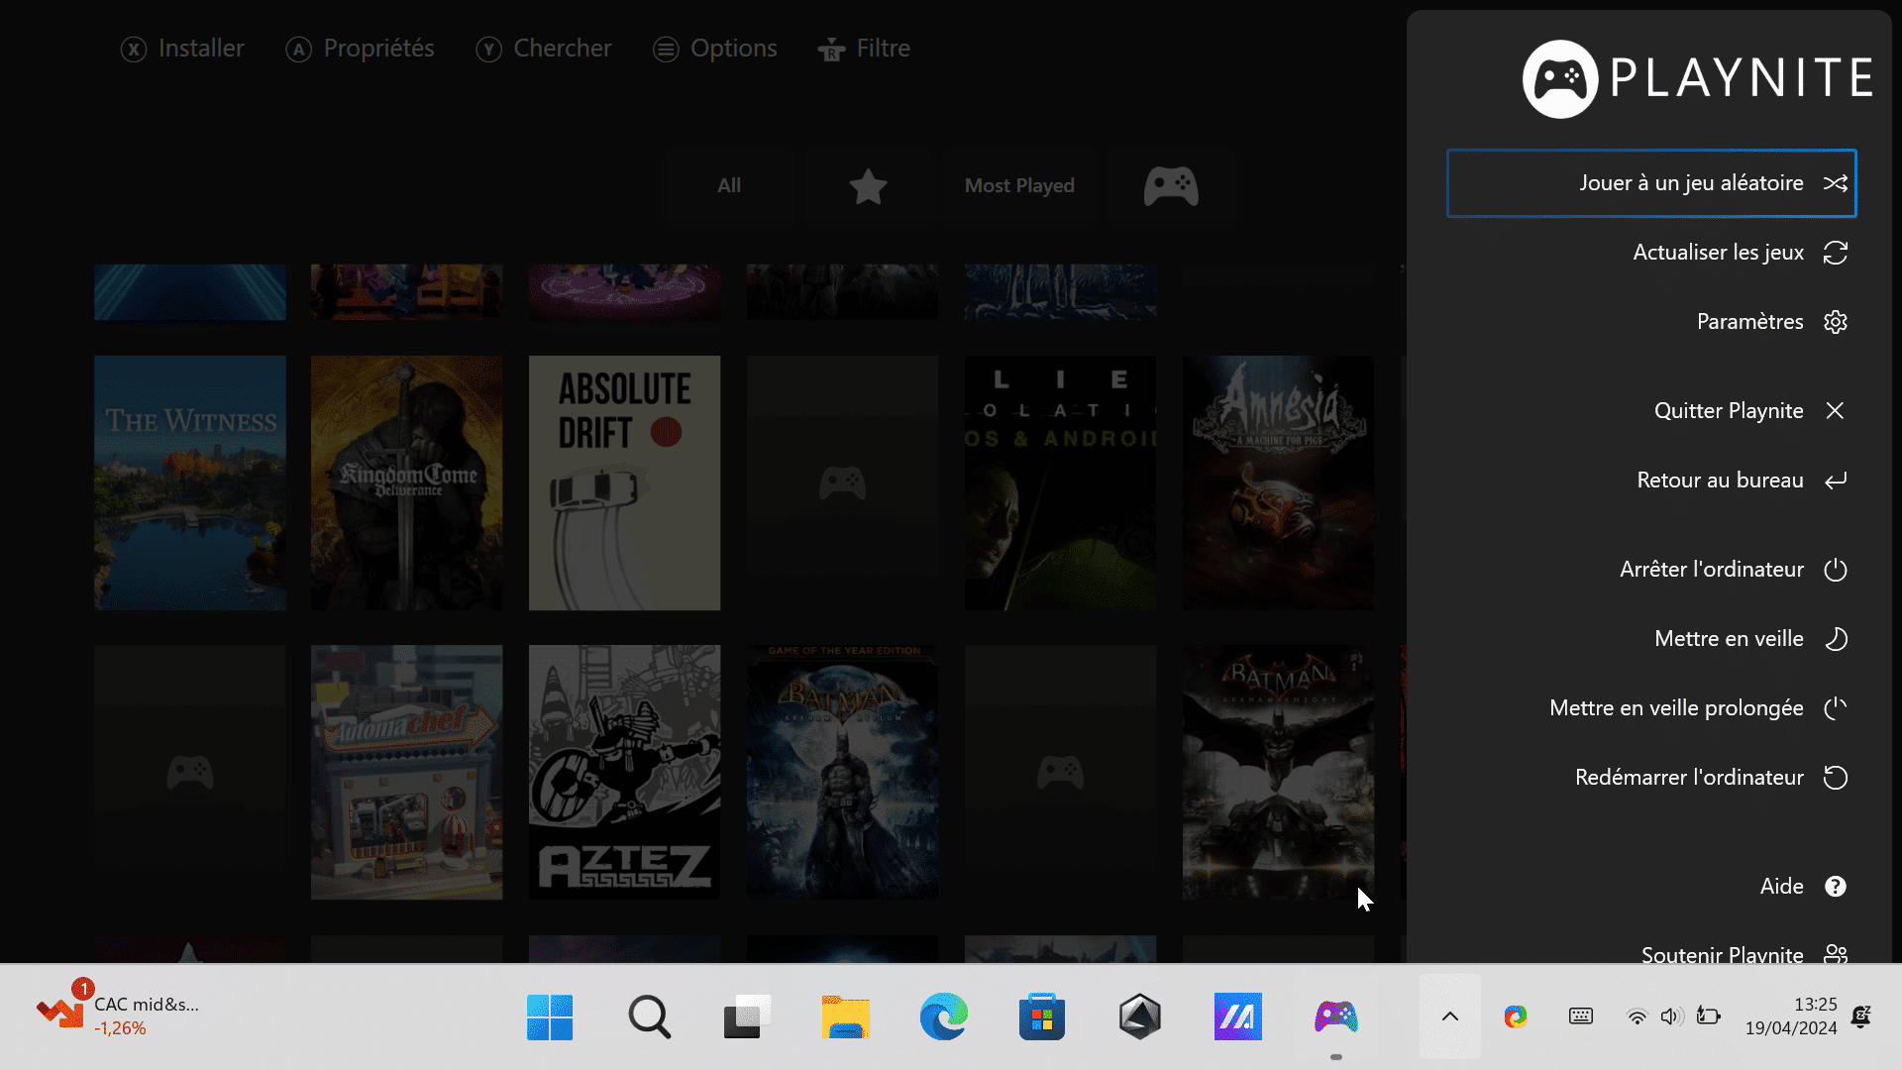Select Kingdom Come Deliverance cover
1902x1070 pixels.
click(x=406, y=482)
